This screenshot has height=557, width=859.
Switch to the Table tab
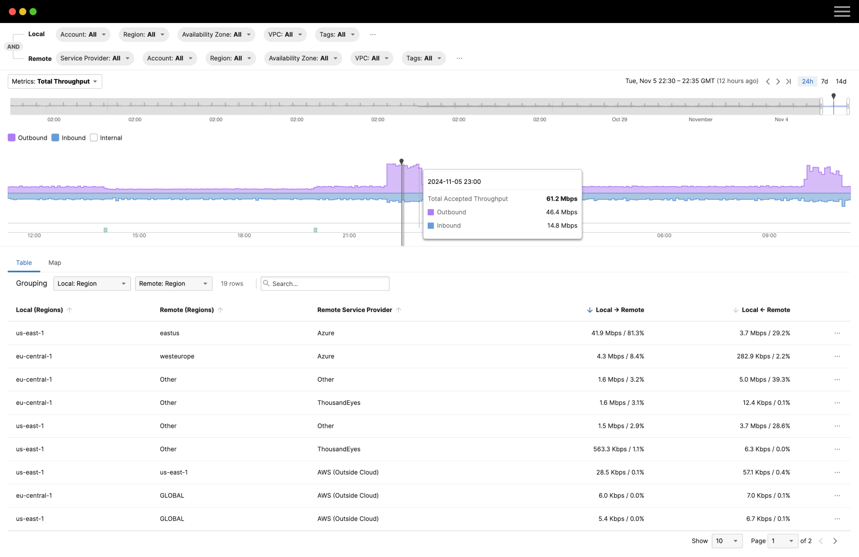click(24, 262)
